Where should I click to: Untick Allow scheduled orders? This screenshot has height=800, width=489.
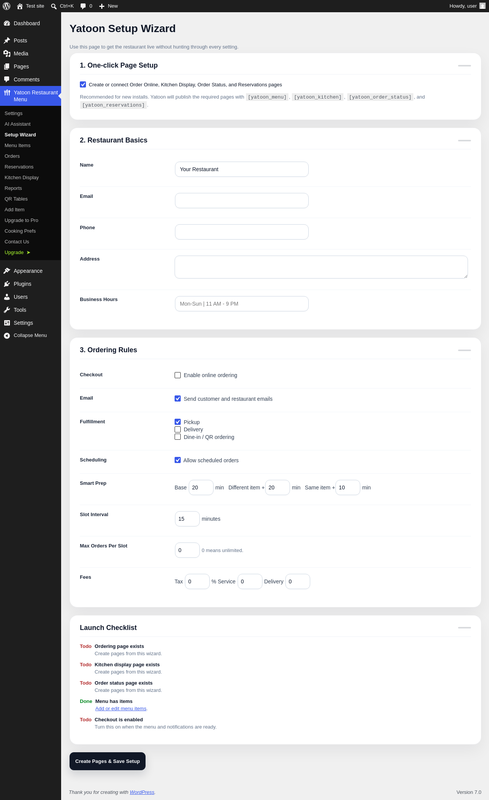click(178, 460)
